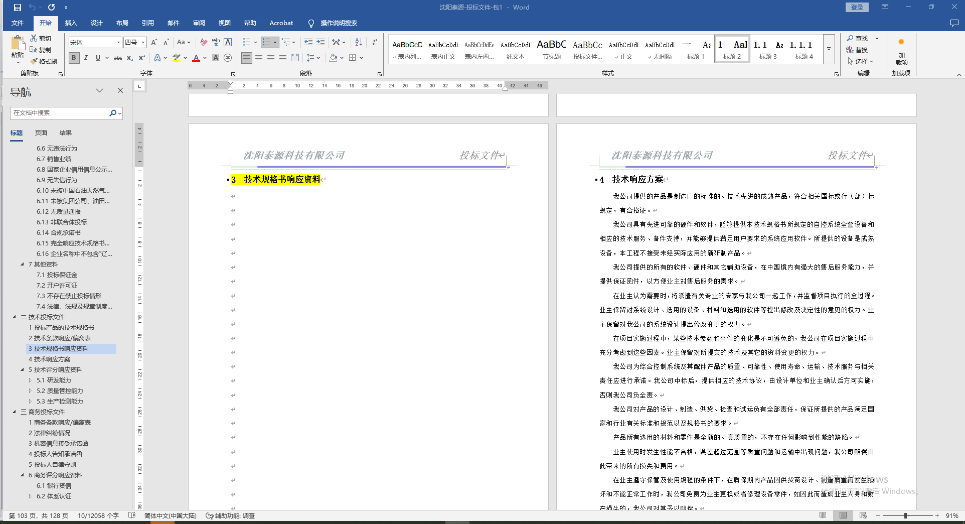
Task: Toggle bold formatting off
Action: [x=74, y=58]
